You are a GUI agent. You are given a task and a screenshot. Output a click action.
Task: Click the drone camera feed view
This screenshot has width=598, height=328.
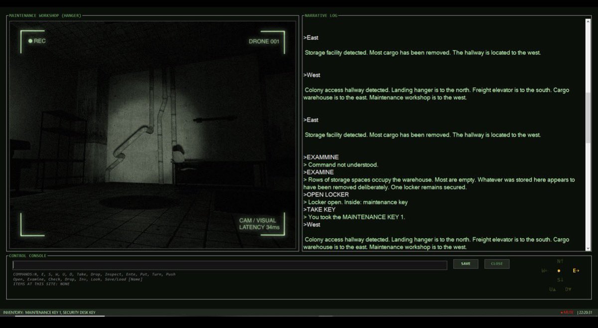coord(152,135)
